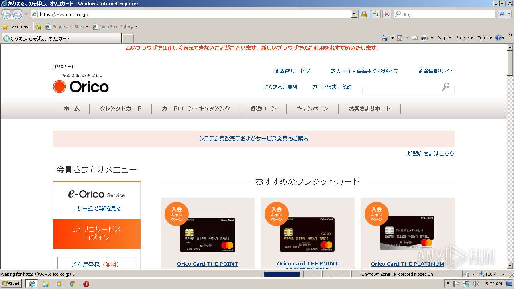Click the Read Mail envelope icon

tap(415, 38)
